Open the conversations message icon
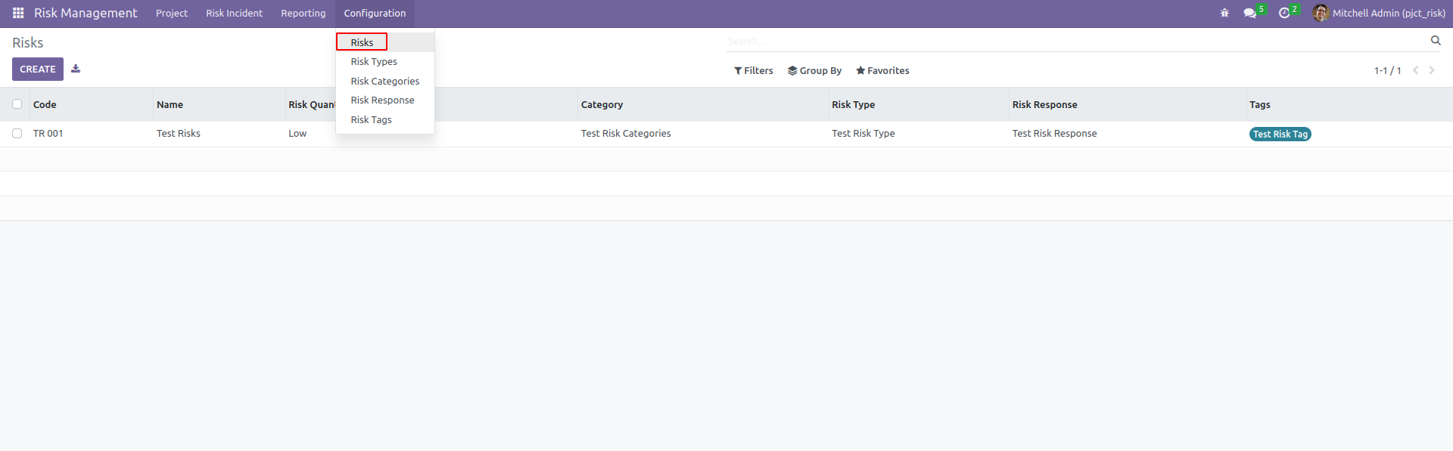 pyautogui.click(x=1249, y=13)
